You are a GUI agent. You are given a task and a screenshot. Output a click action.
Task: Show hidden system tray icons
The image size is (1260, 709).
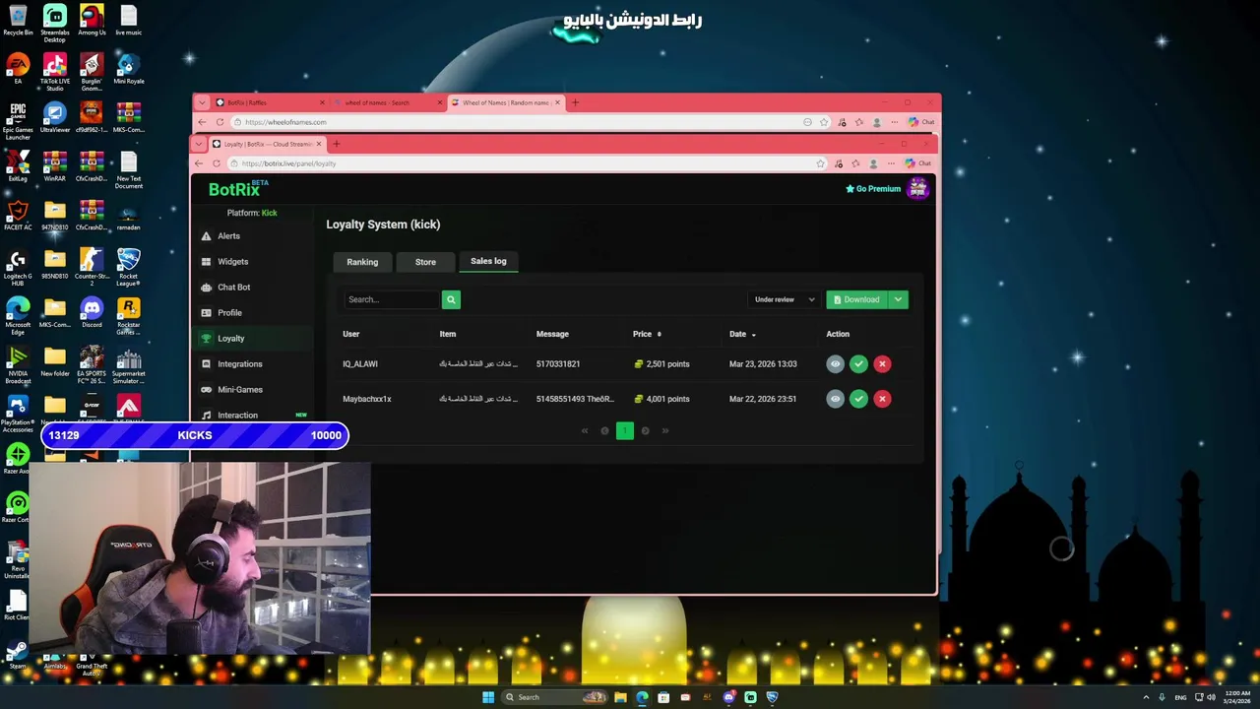pos(1147,697)
